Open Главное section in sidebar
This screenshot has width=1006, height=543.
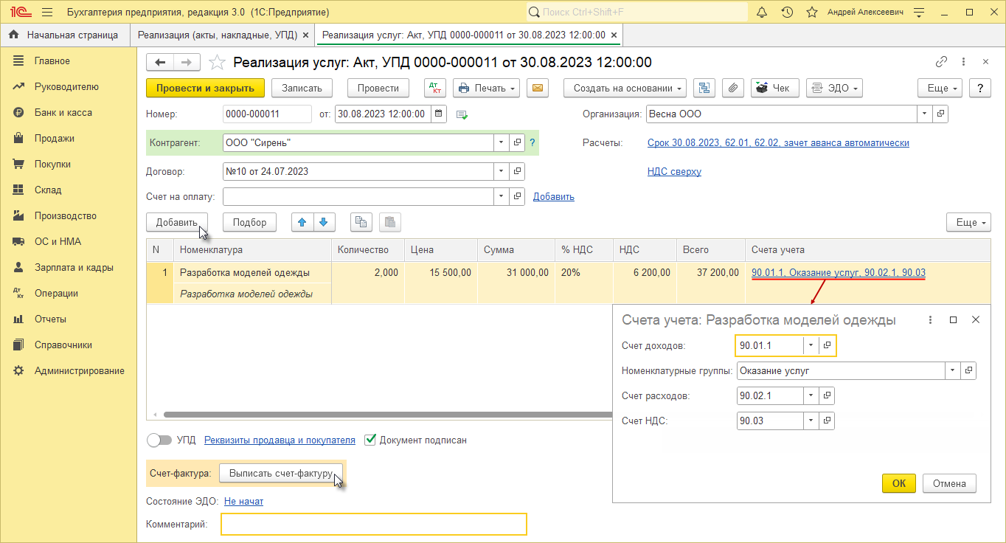pyautogui.click(x=52, y=60)
